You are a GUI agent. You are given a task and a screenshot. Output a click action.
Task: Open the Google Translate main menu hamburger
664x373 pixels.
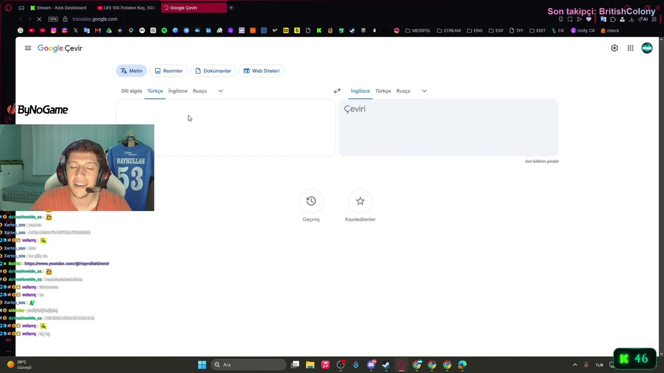[x=28, y=48]
